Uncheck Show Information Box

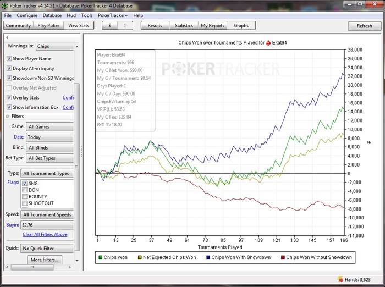9,107
